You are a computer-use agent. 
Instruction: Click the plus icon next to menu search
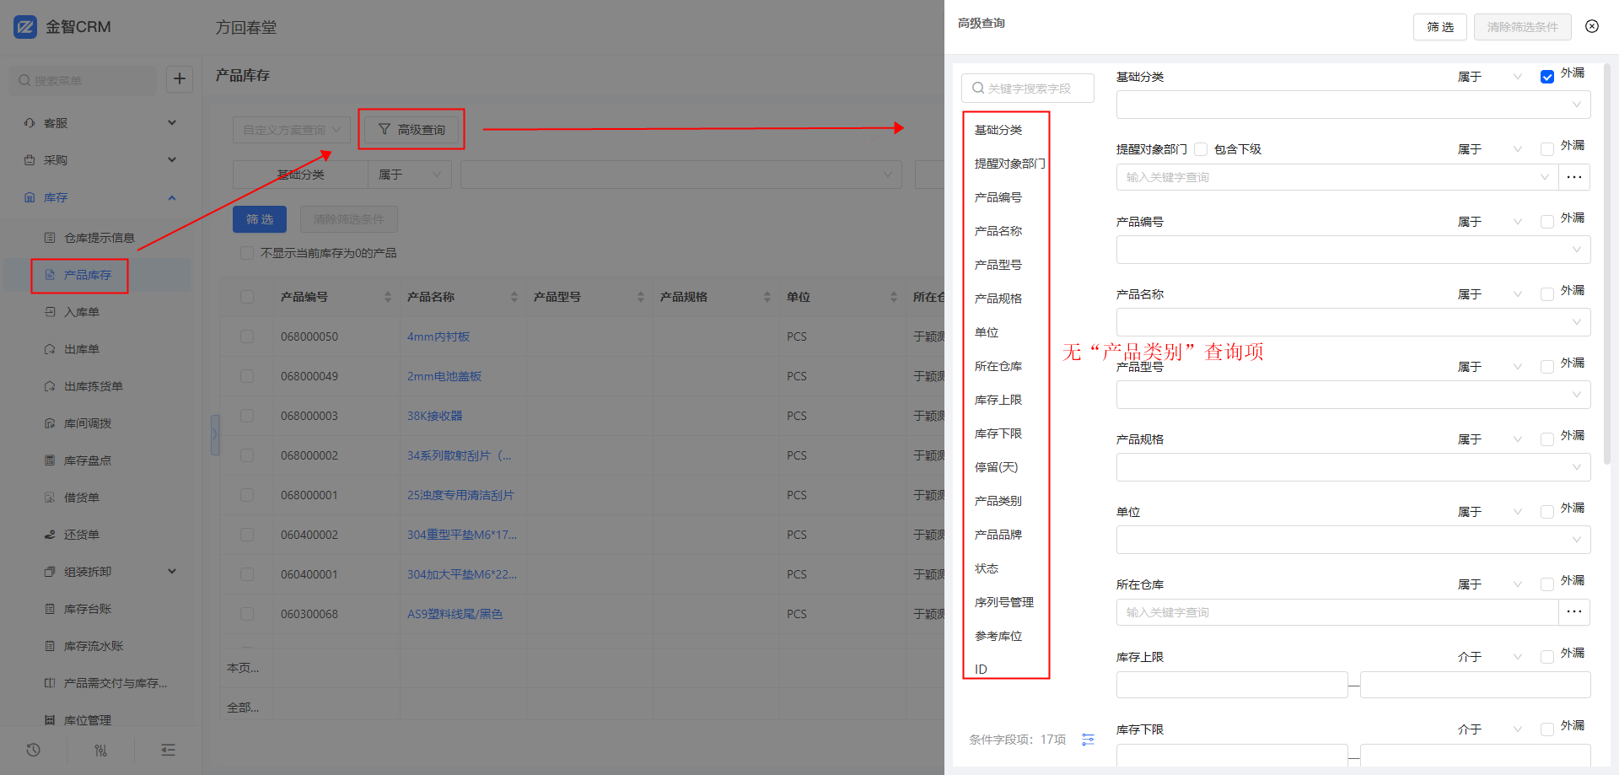point(180,79)
